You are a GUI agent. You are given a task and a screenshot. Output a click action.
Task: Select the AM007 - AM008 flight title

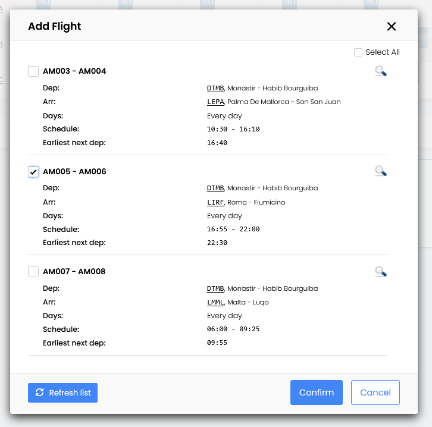[x=74, y=272]
